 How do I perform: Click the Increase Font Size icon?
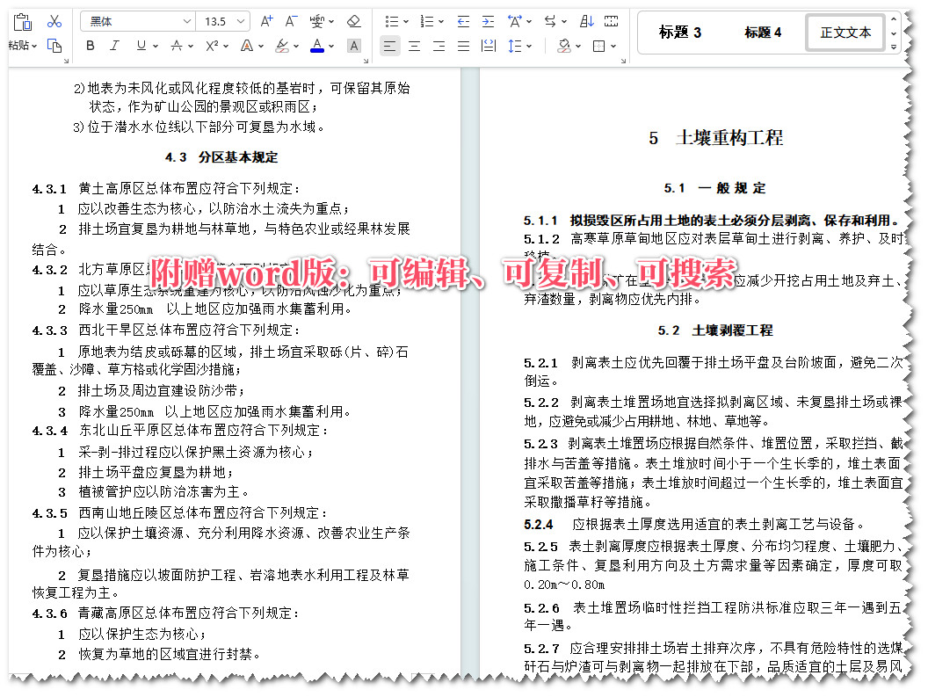(x=265, y=20)
